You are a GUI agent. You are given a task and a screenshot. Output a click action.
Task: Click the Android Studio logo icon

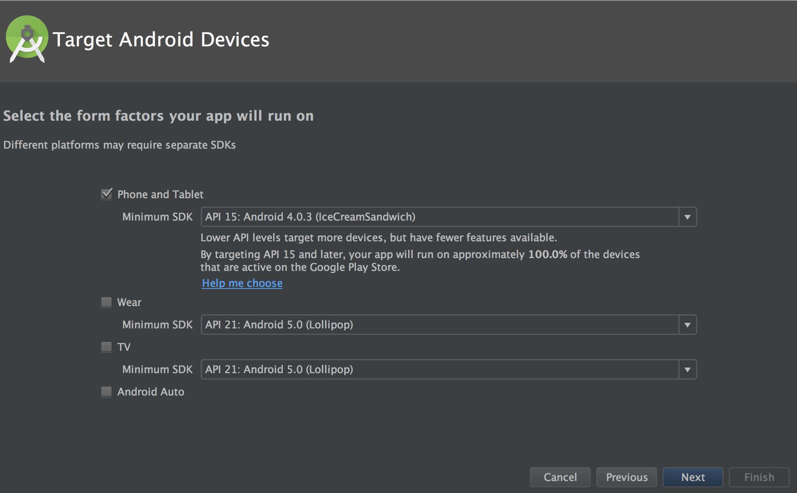coord(27,39)
